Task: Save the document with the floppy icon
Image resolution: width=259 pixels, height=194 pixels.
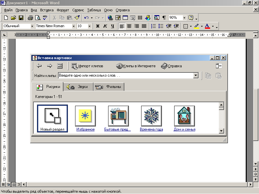Action: [x=21, y=18]
